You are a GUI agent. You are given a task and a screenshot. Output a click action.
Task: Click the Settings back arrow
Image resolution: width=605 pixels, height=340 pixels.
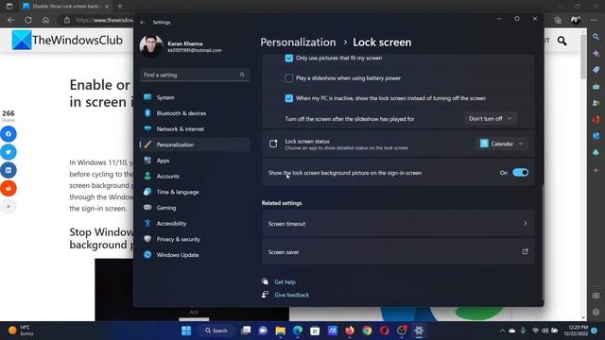(143, 23)
